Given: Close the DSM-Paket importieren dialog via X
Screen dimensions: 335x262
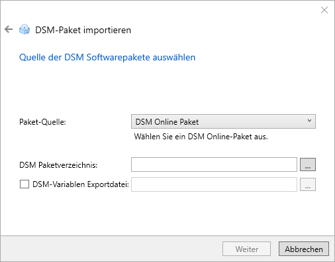Looking at the screenshot, I should [x=324, y=10].
